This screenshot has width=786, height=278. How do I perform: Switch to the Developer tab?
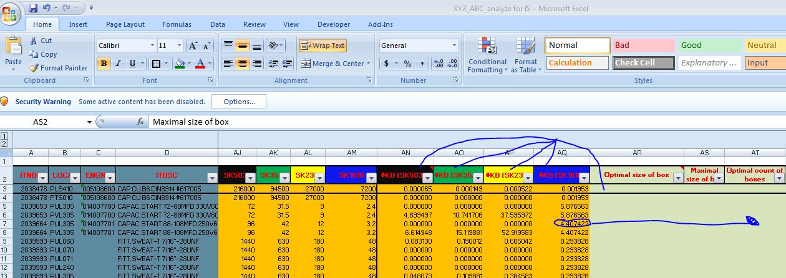tap(334, 24)
